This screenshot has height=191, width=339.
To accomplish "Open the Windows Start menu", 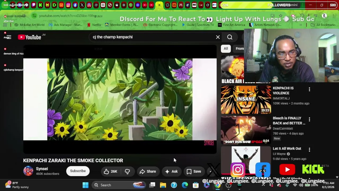I will 86,185.
